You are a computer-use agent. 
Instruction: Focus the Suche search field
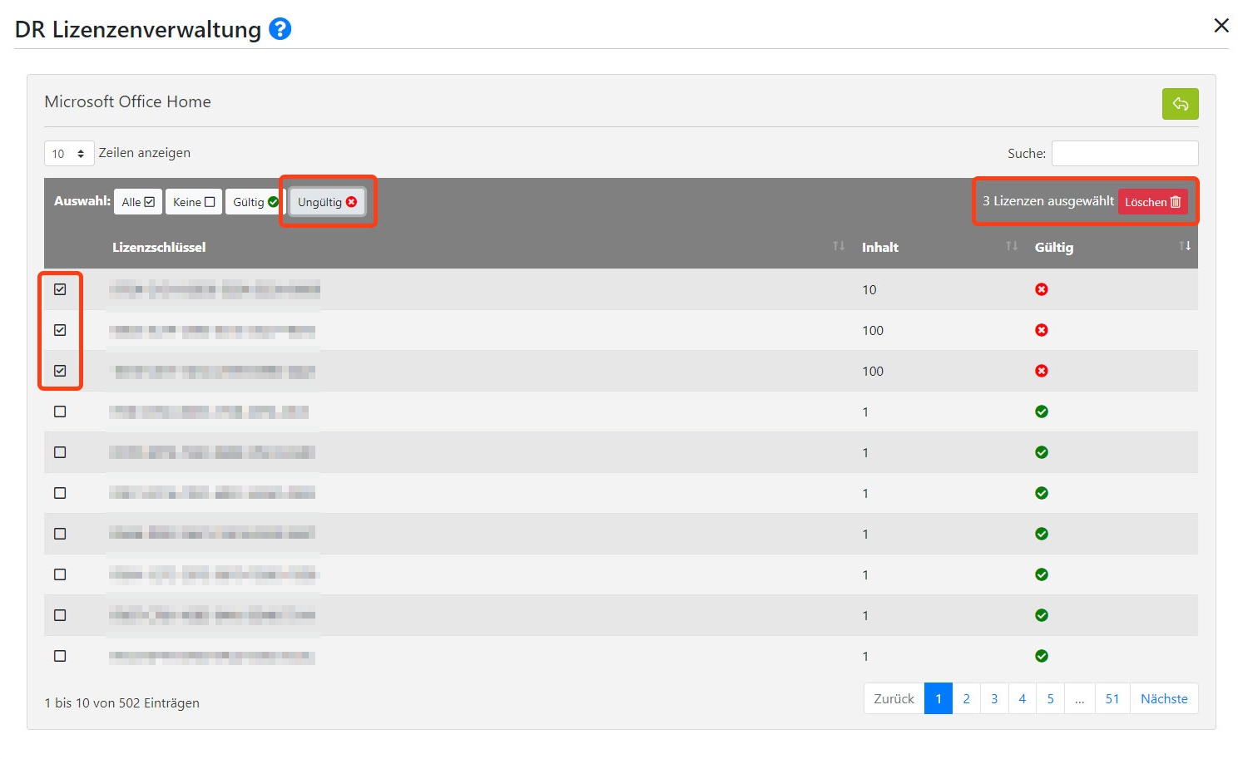(1125, 154)
